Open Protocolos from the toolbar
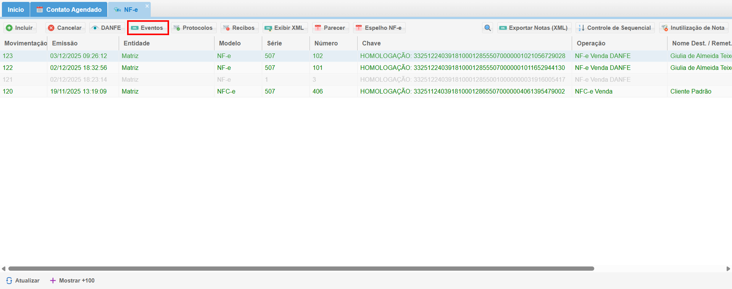Viewport: 732px width, 289px height. tap(193, 28)
